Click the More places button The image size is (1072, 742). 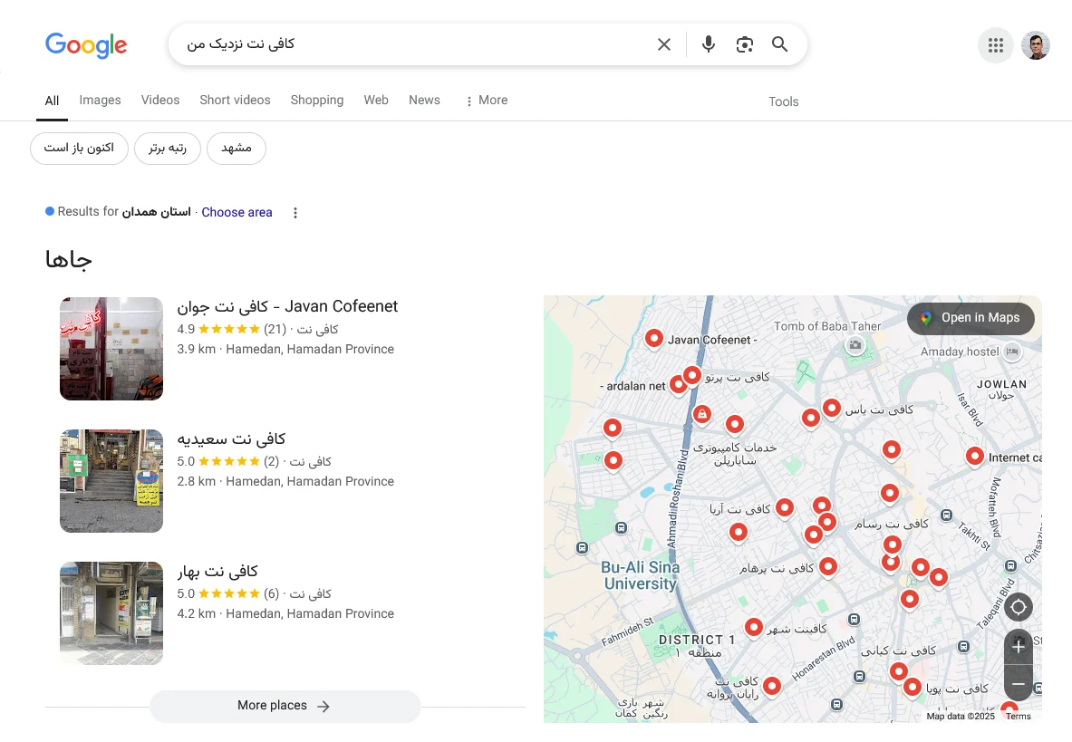[x=285, y=706]
